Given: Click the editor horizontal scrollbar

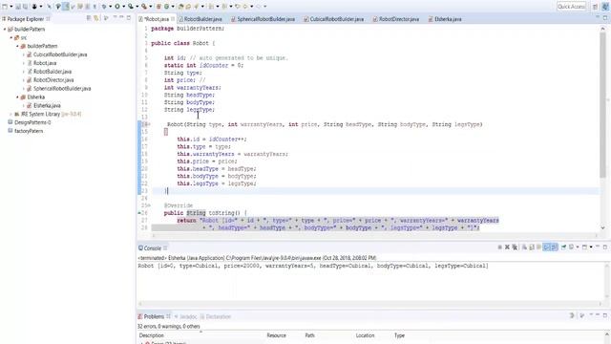Looking at the screenshot, I should point(374,236).
